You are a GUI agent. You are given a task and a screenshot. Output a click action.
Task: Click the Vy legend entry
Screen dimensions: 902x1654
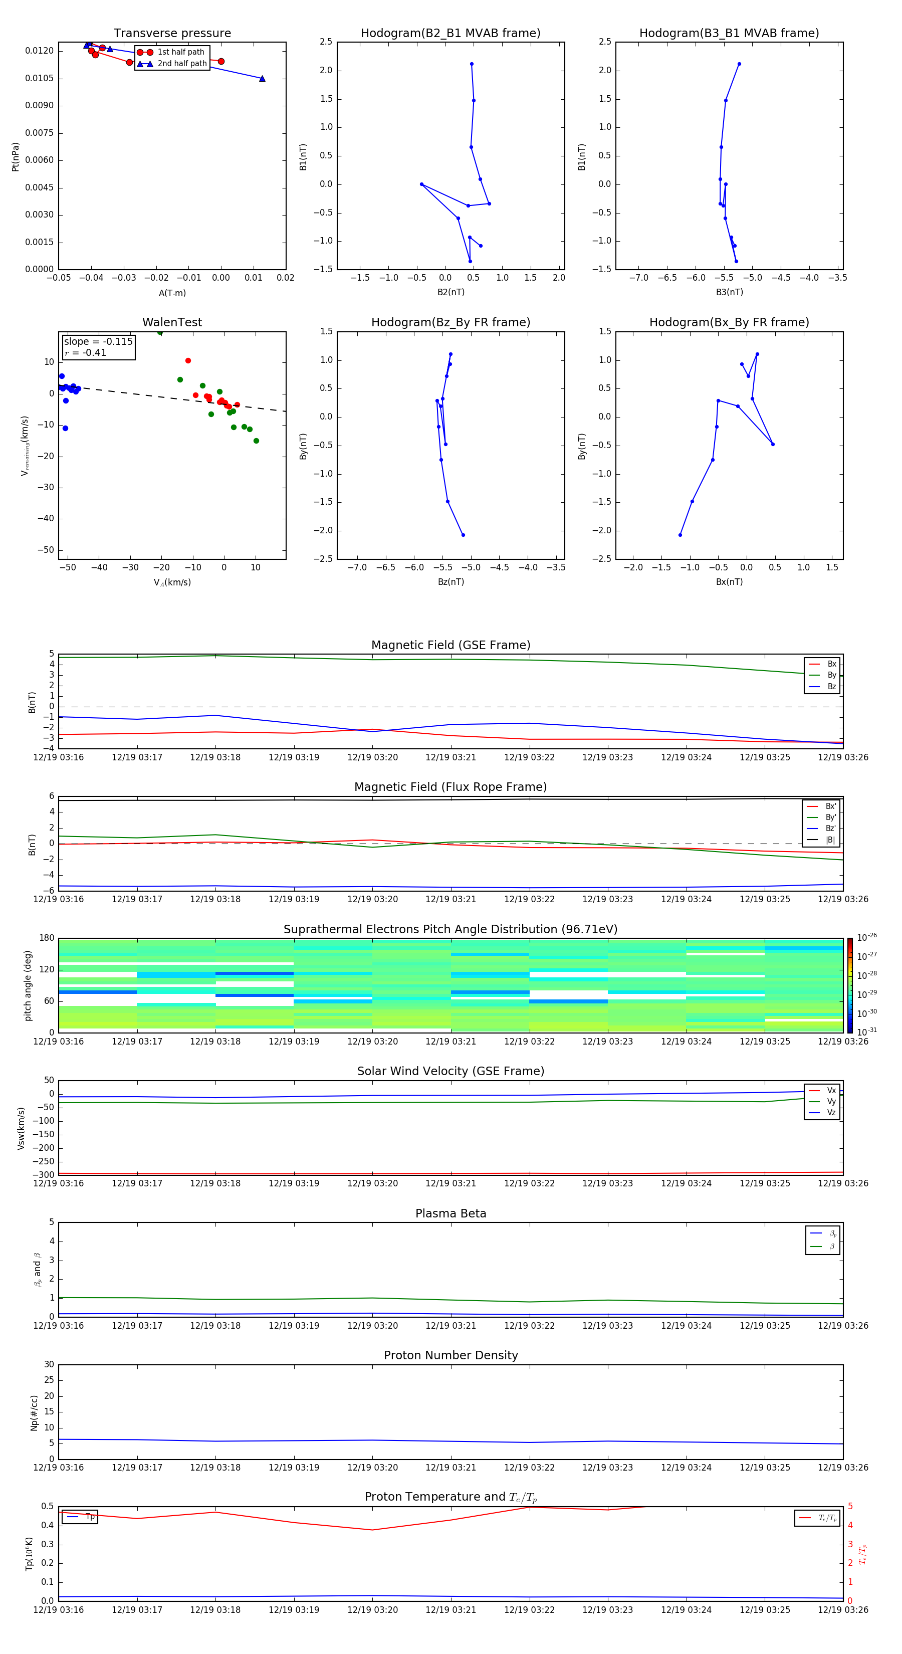click(x=822, y=1102)
